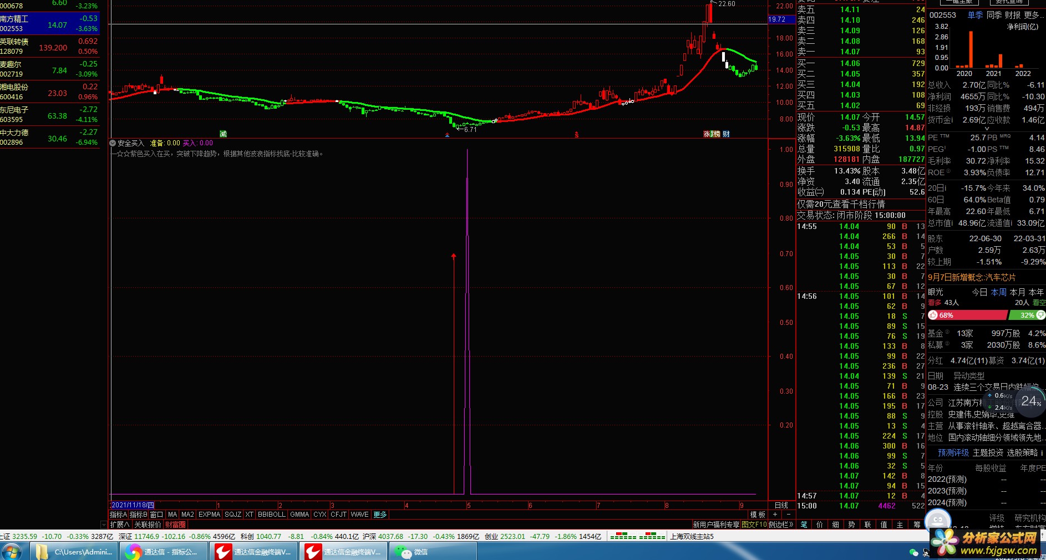Apply the SQJZ indicator
Viewport: 1046px width, 560px height.
233,515
